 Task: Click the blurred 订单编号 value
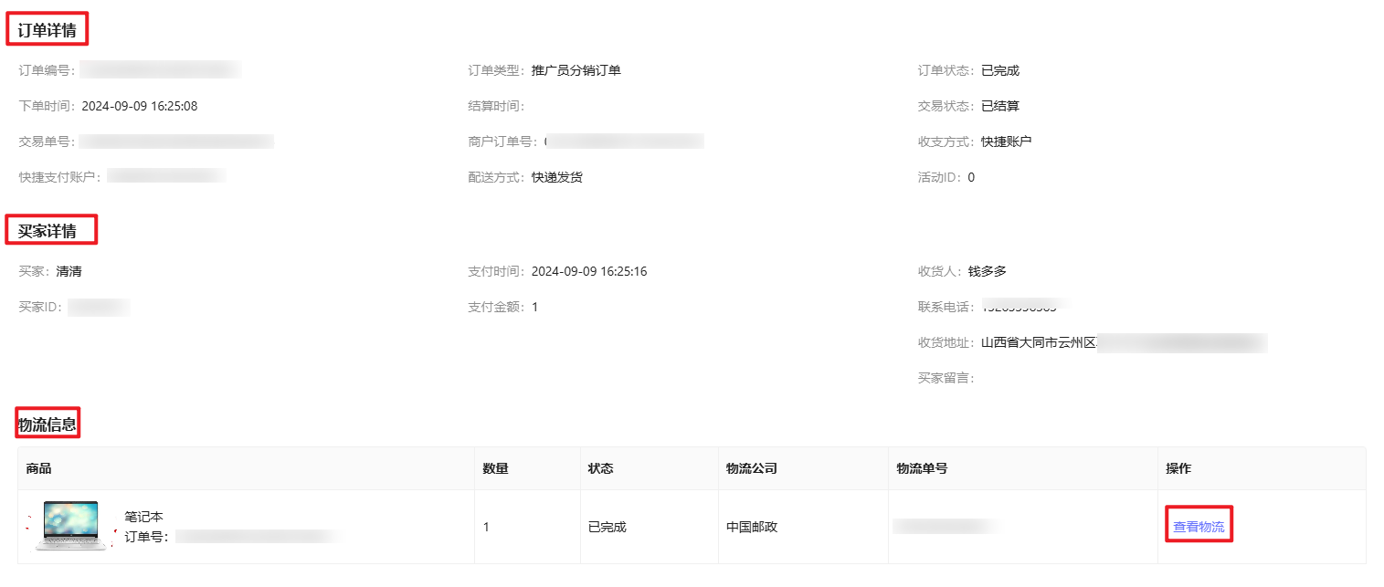(x=160, y=70)
